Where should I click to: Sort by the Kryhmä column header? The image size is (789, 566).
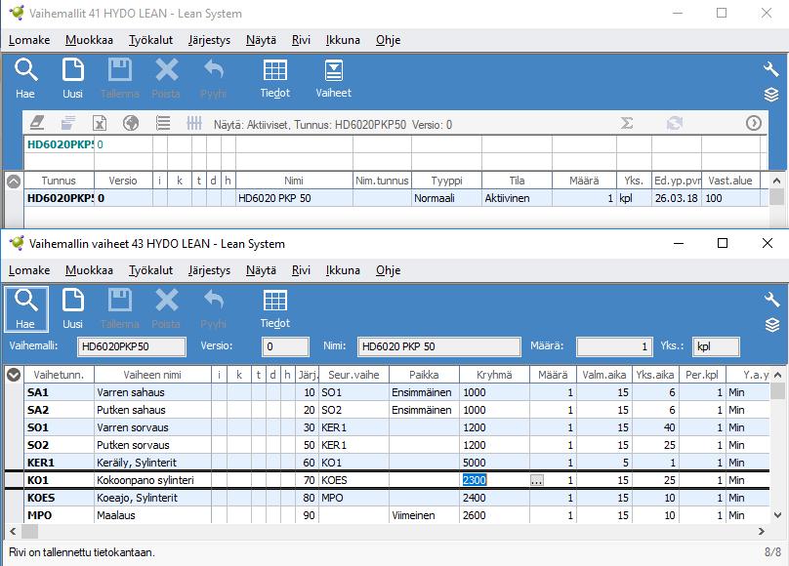point(494,375)
